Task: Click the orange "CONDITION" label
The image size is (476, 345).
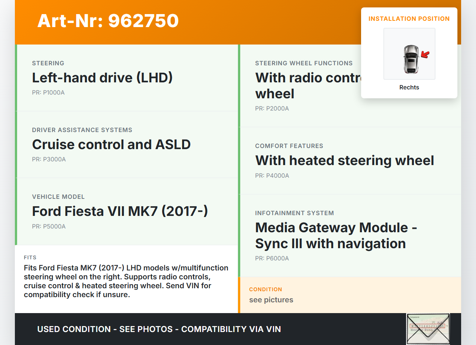Action: [266, 289]
